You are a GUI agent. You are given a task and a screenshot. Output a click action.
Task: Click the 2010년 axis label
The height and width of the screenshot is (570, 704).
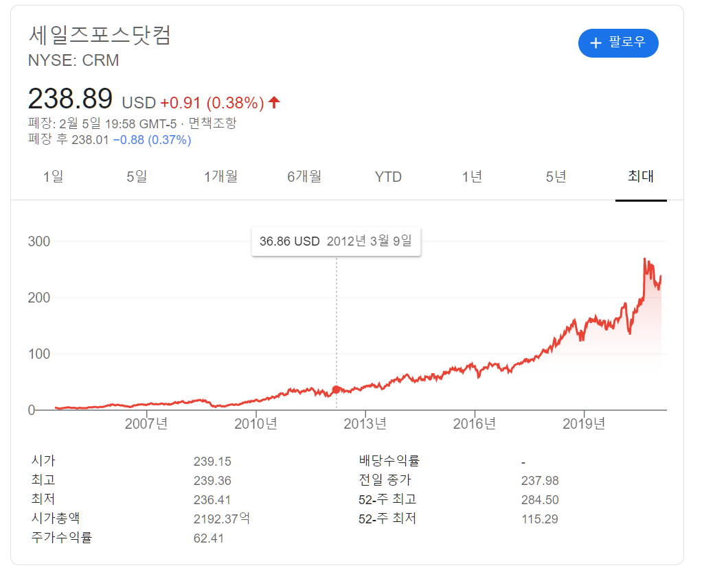pos(256,423)
